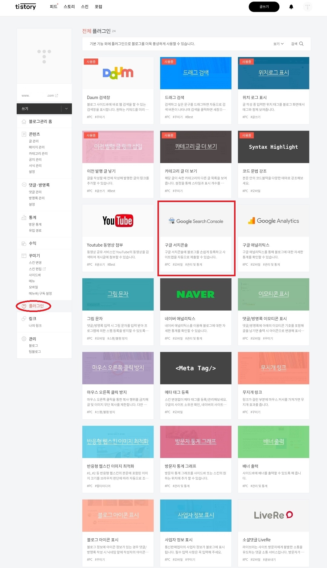Open 방문 통계 in sidebar
The height and width of the screenshot is (568, 327).
(35, 224)
